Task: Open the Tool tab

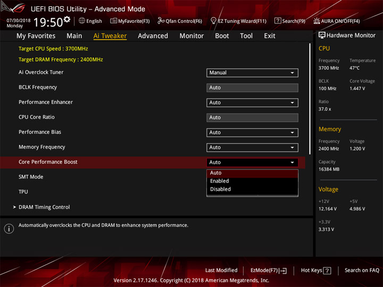Action: pyautogui.click(x=246, y=36)
